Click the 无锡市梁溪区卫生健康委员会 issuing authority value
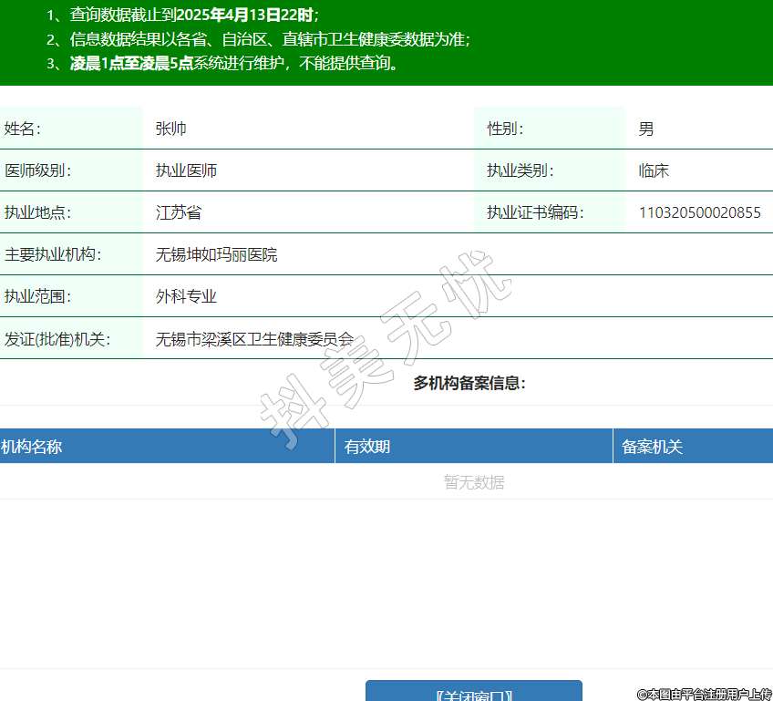This screenshot has width=773, height=701. [x=254, y=339]
